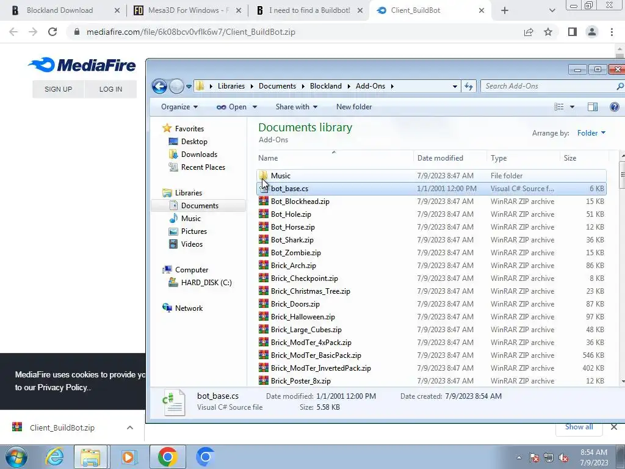The image size is (625, 469).
Task: Select the Bot_Blockhead.zip archive icon
Action: tap(264, 202)
